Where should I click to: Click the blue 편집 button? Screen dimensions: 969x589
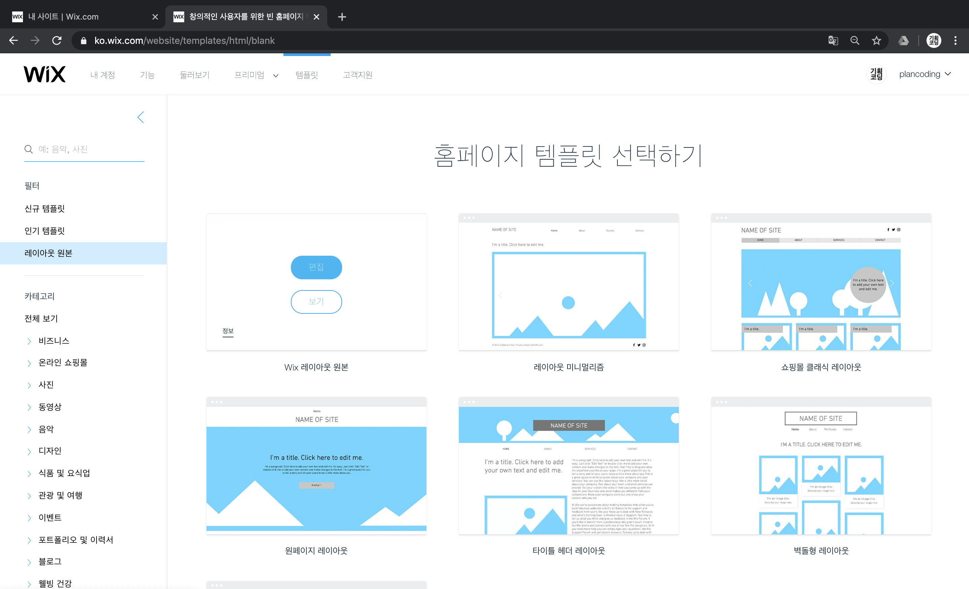(316, 268)
